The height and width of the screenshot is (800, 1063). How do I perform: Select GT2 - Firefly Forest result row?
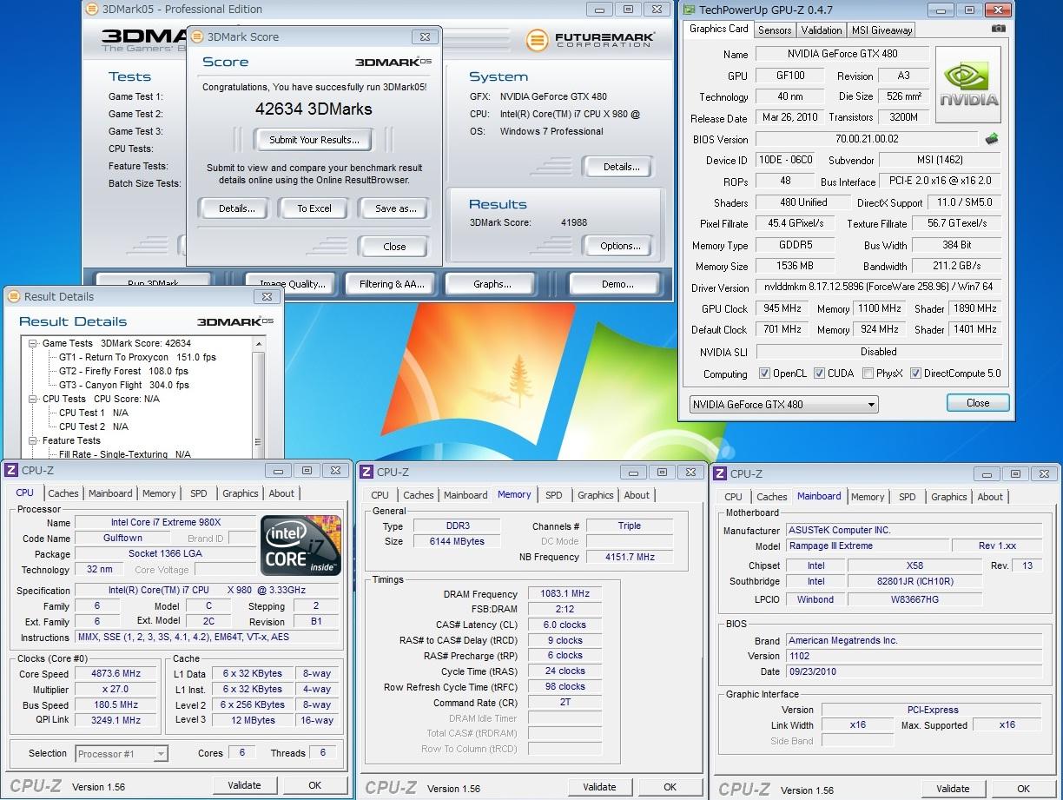pos(123,371)
